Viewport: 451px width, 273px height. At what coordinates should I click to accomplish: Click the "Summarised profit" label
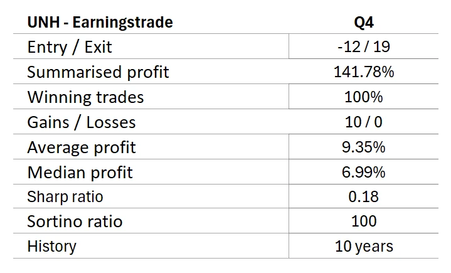point(98,72)
